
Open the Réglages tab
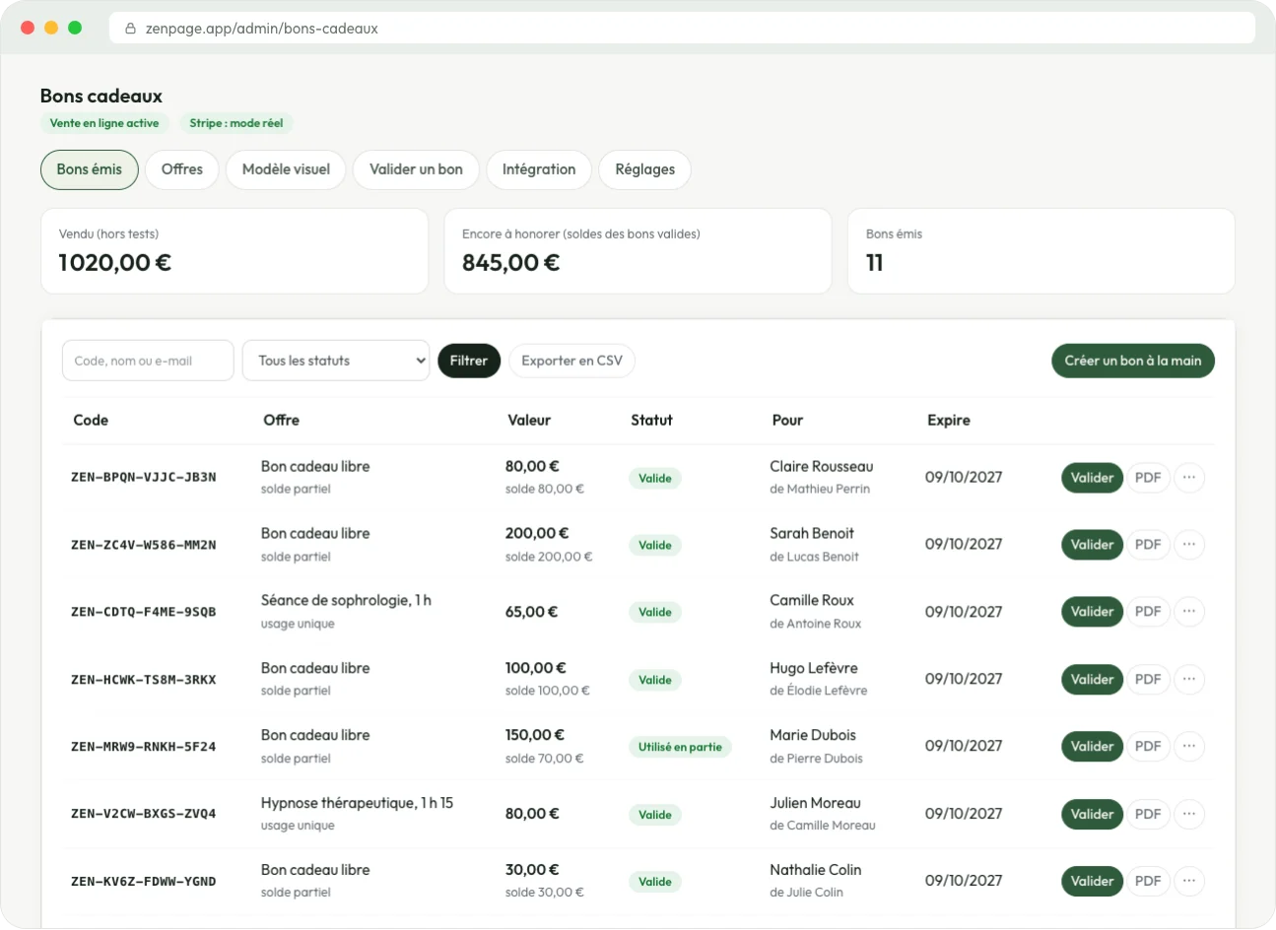(x=645, y=169)
